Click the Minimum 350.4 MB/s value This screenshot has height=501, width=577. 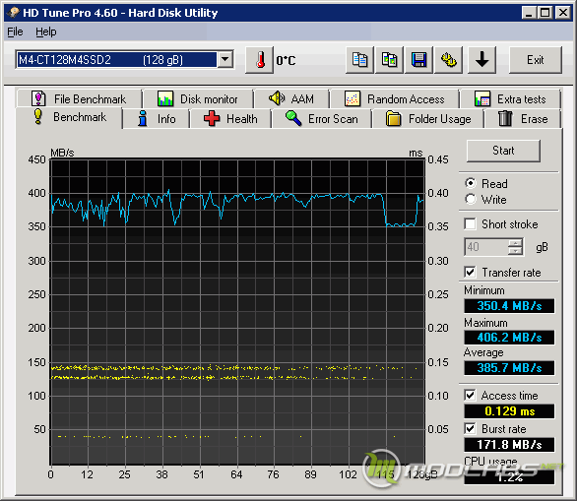pos(509,306)
